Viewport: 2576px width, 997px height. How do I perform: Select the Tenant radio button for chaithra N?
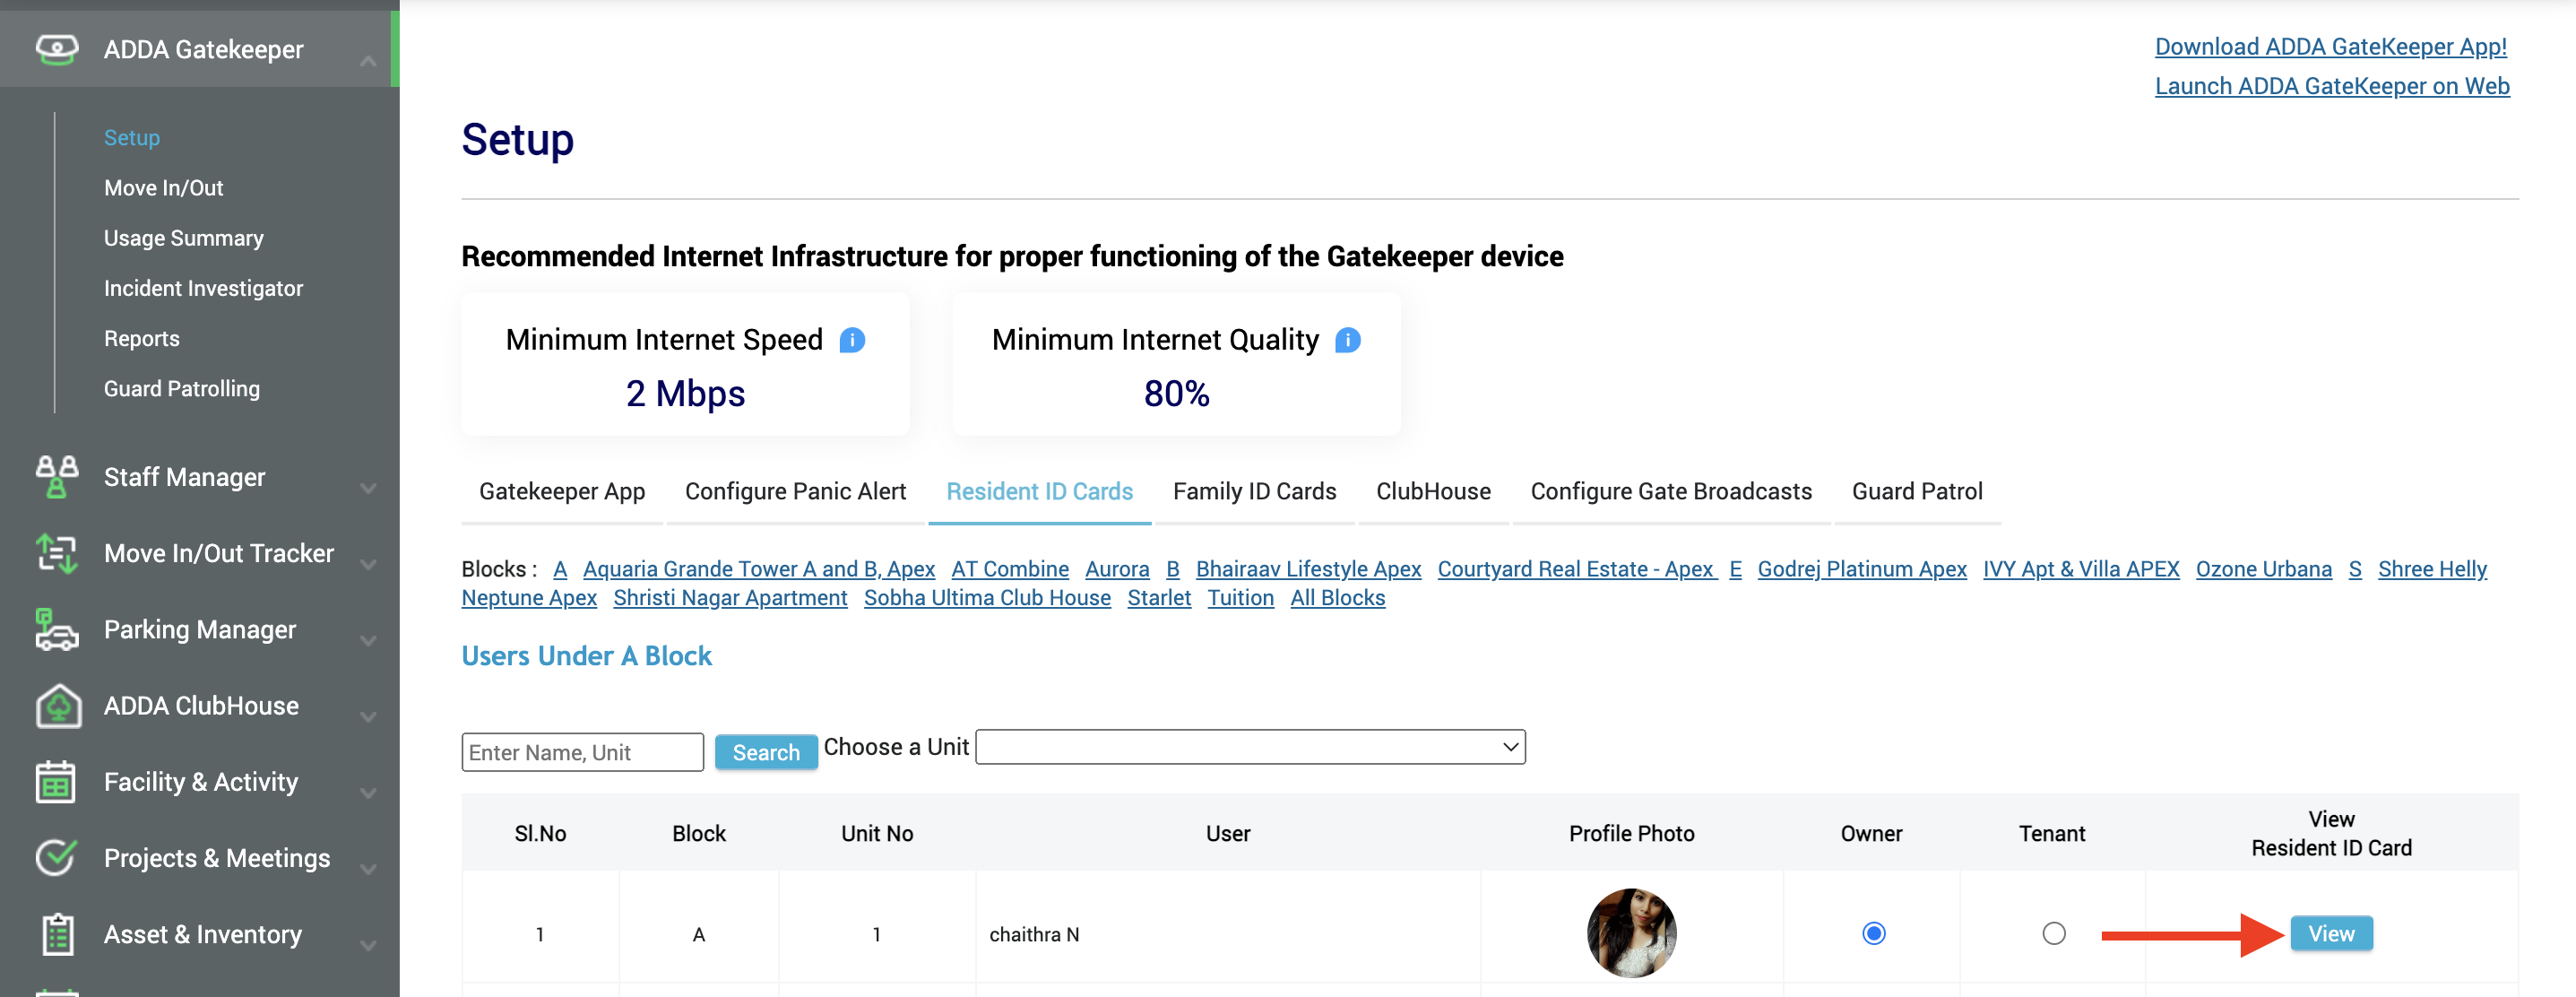(x=2053, y=933)
